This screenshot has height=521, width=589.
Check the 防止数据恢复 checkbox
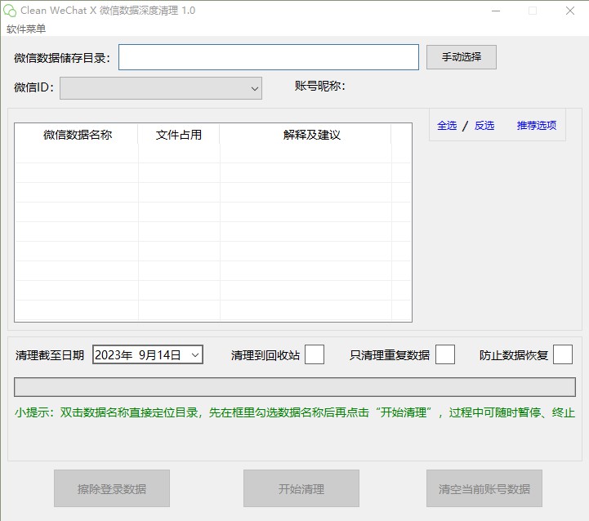[563, 354]
